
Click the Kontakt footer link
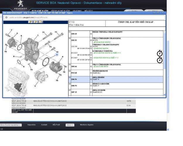(x=44, y=125)
